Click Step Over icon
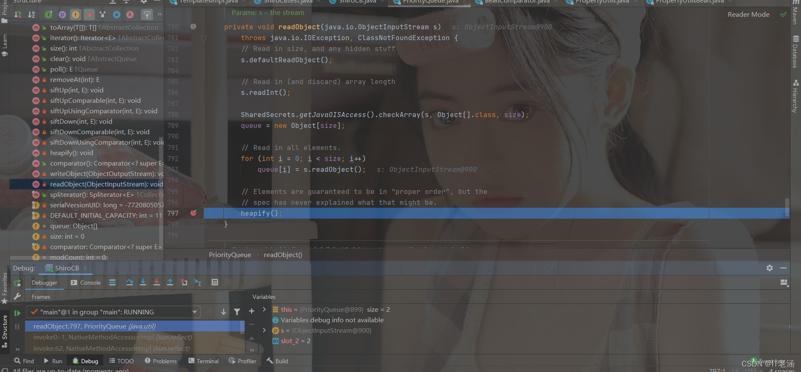The height and width of the screenshot is (372, 801). tap(130, 283)
